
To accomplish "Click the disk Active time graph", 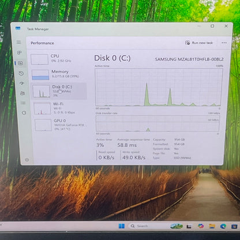I will (x=159, y=87).
